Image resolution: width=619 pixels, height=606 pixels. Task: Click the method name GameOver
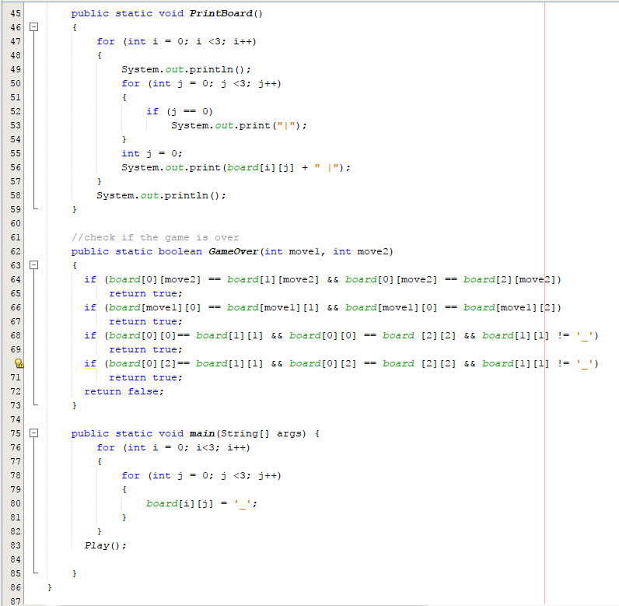coord(233,251)
